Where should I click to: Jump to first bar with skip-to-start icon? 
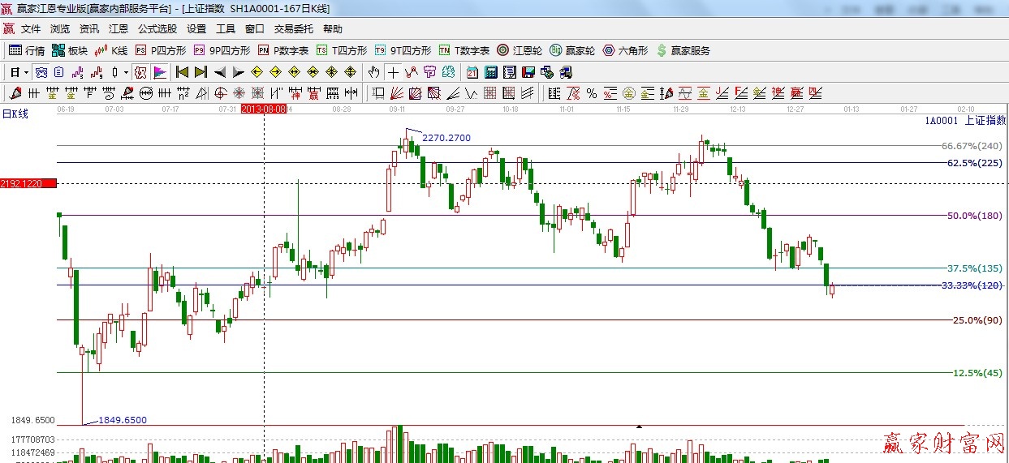click(x=182, y=72)
